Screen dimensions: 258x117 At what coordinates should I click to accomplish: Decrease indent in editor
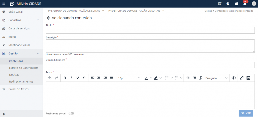point(188,78)
